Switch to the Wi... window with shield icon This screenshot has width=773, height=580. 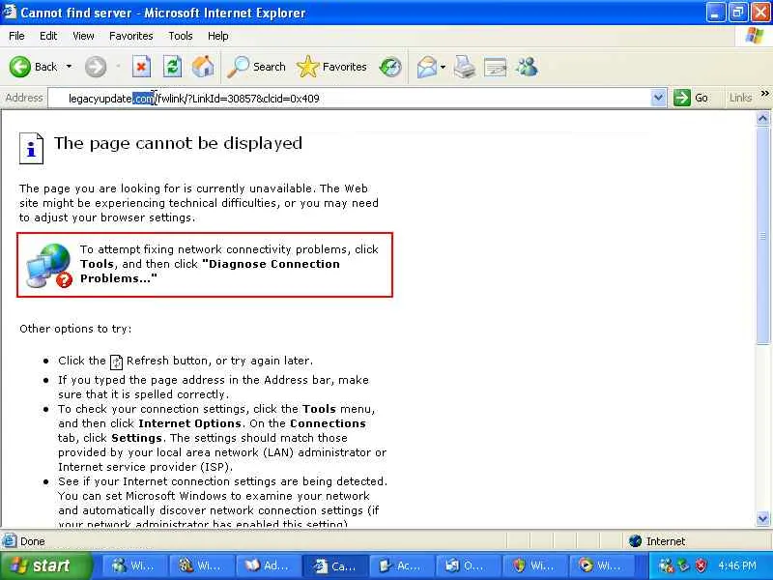pyautogui.click(x=535, y=565)
